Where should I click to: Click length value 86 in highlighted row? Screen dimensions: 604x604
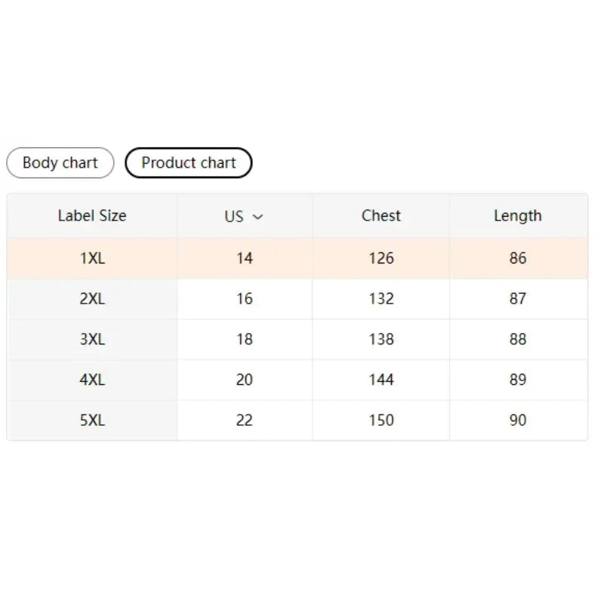(x=519, y=258)
